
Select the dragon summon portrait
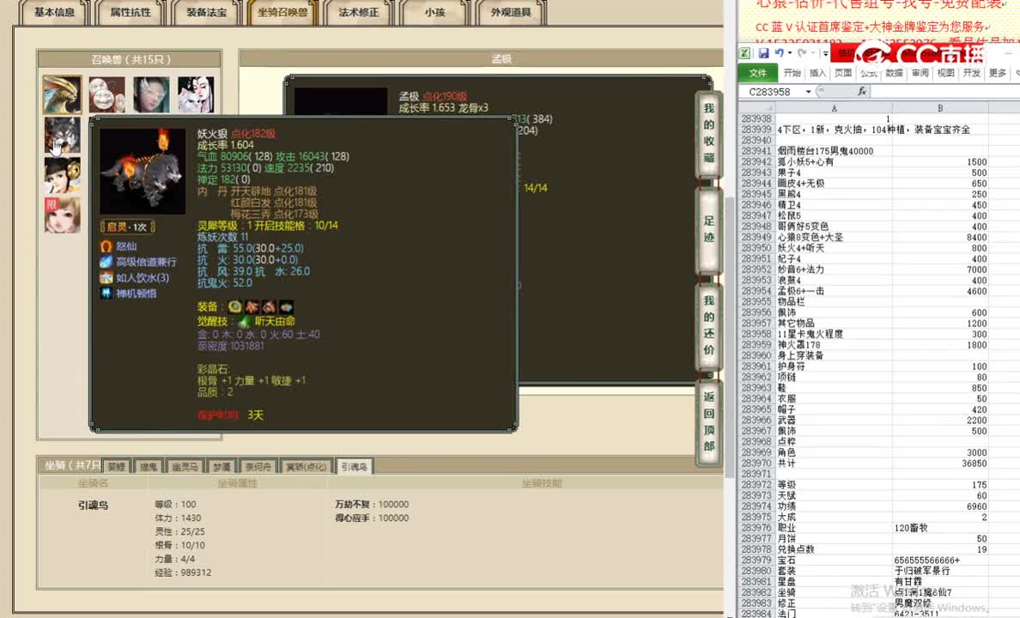[63, 94]
